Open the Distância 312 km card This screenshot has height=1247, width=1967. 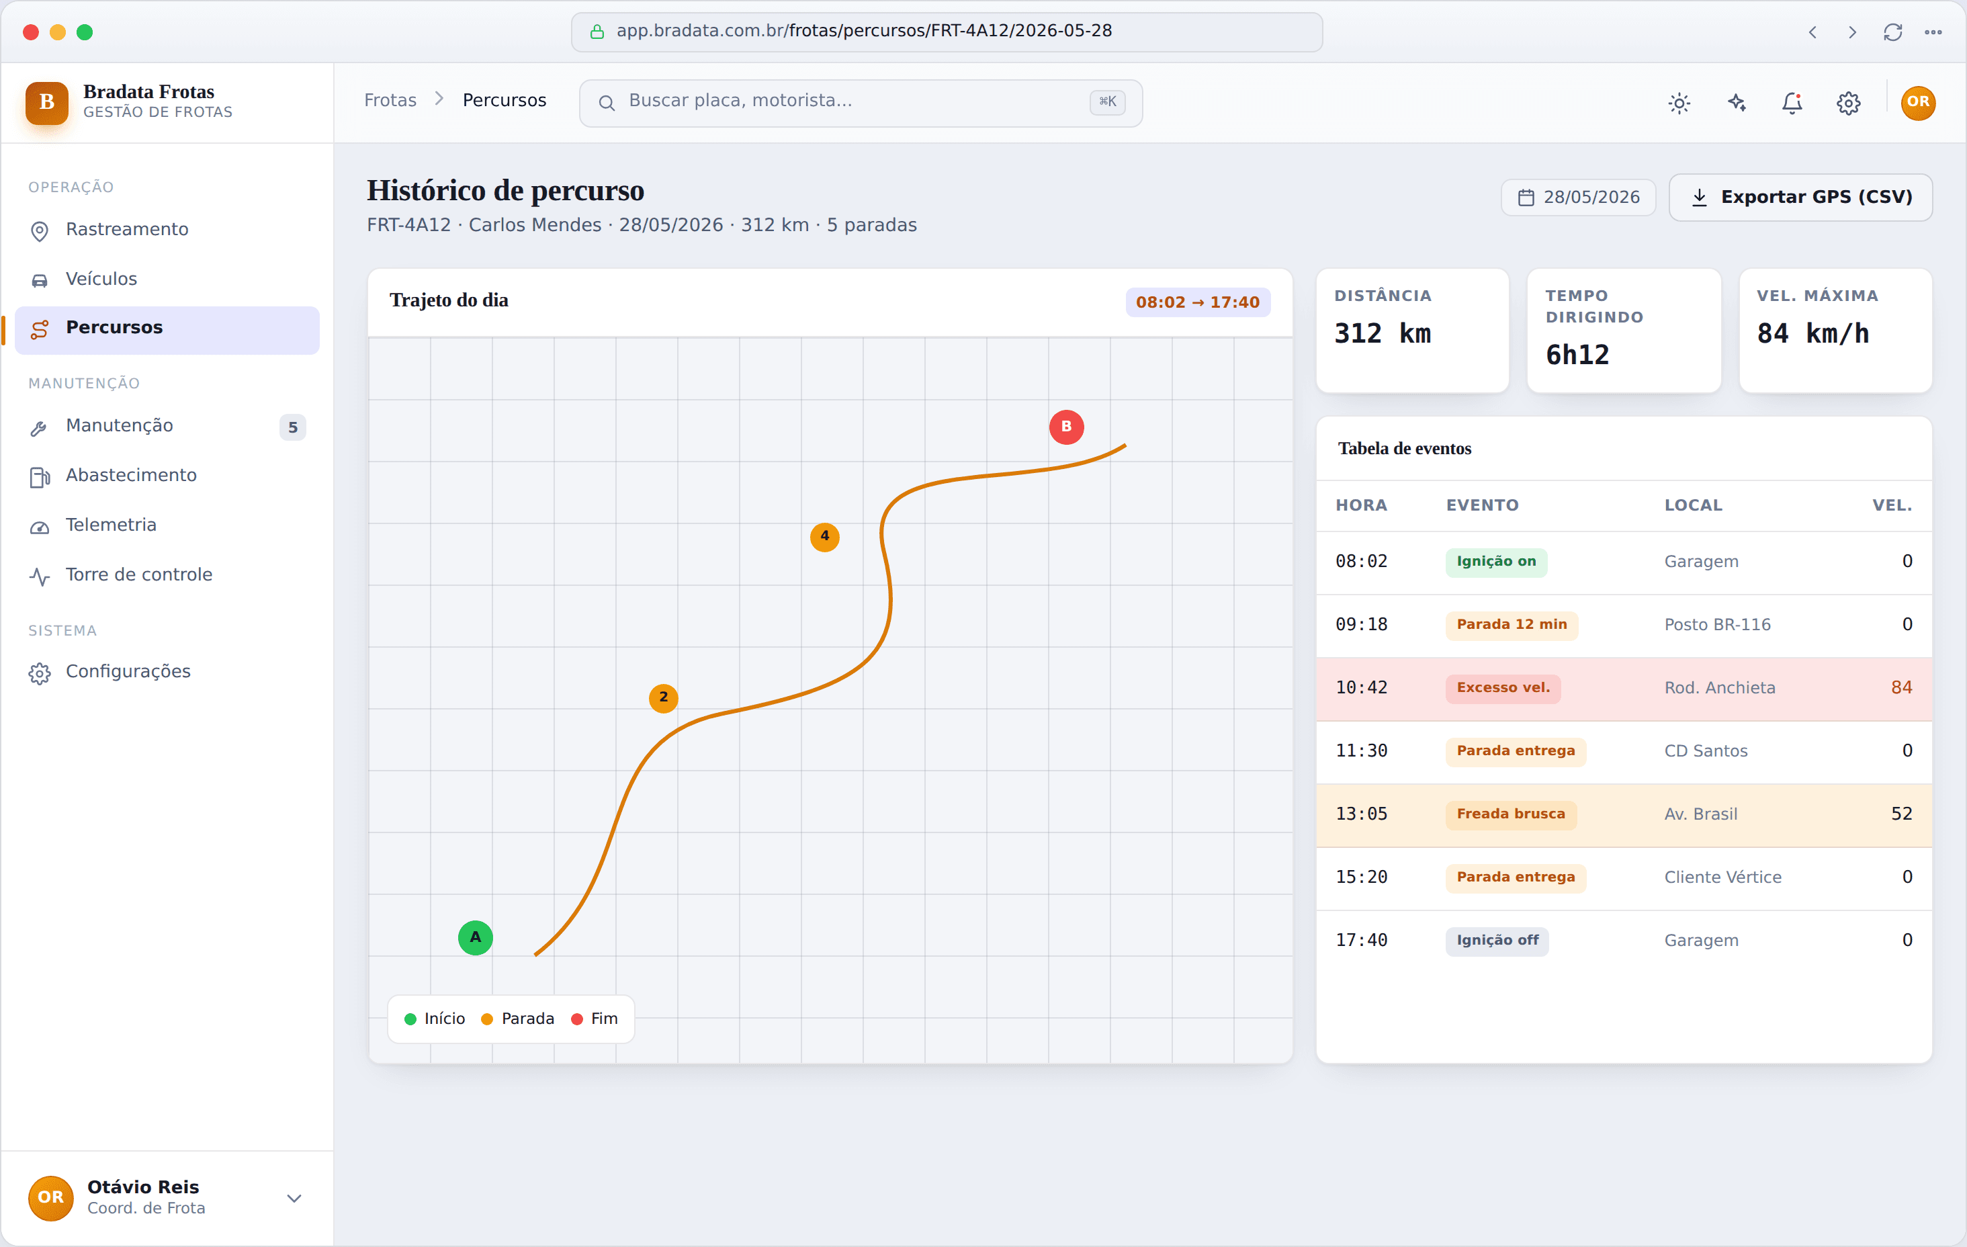[1411, 331]
